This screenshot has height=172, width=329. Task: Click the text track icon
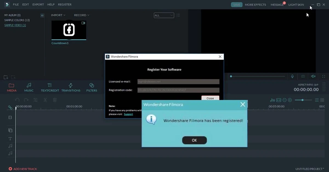tap(10, 139)
